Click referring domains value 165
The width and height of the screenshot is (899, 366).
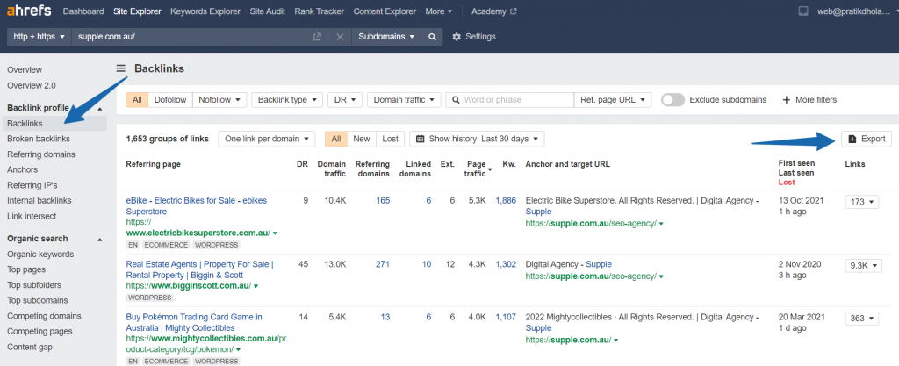pyautogui.click(x=383, y=200)
